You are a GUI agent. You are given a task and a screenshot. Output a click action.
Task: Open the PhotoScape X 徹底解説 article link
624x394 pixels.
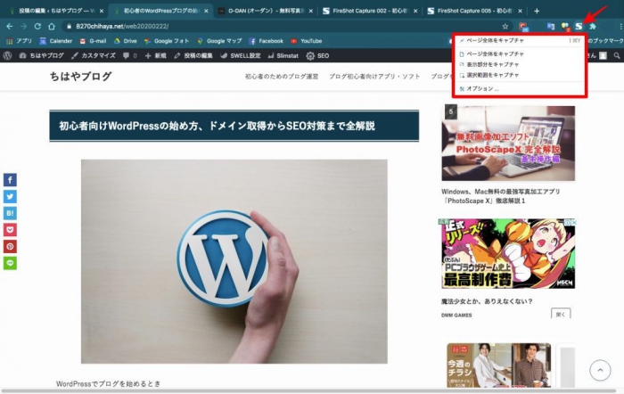point(501,196)
